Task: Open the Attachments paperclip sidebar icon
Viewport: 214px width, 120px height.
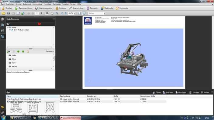Action: click(x=2, y=113)
